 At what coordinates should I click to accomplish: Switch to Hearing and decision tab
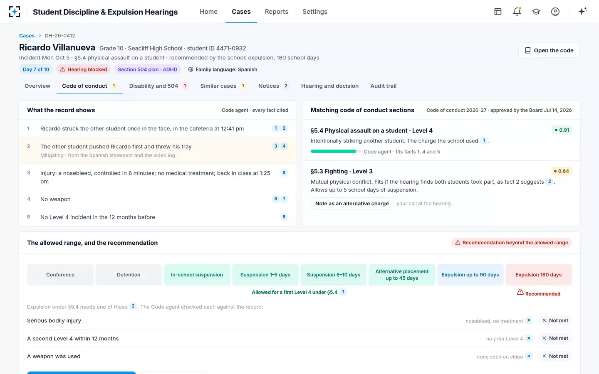pyautogui.click(x=330, y=86)
